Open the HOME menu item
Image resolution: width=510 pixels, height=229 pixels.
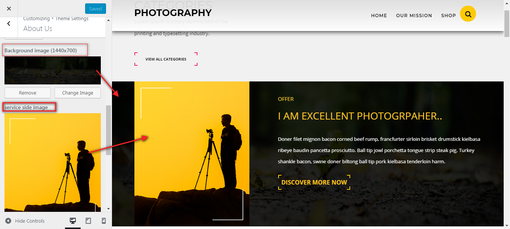pyautogui.click(x=379, y=15)
